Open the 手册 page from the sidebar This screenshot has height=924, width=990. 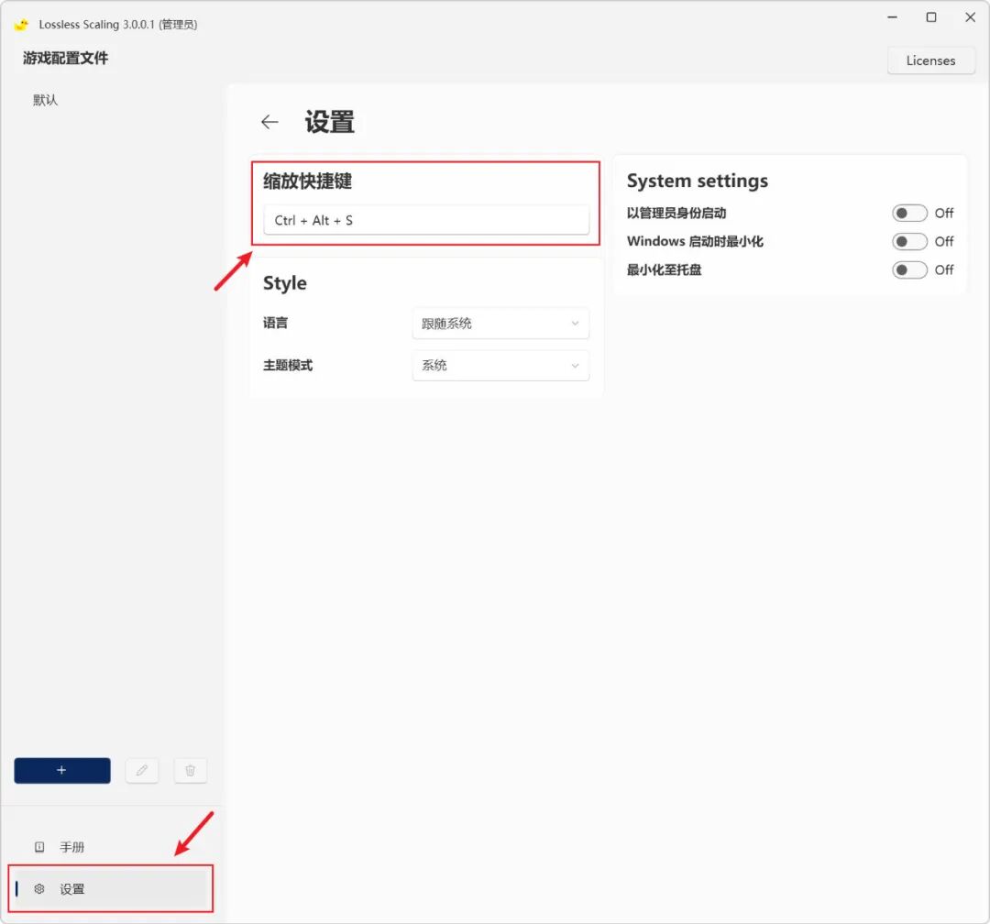[x=71, y=846]
